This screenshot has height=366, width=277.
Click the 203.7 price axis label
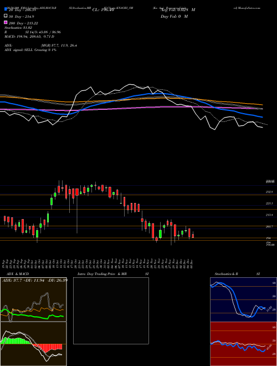point(269,226)
